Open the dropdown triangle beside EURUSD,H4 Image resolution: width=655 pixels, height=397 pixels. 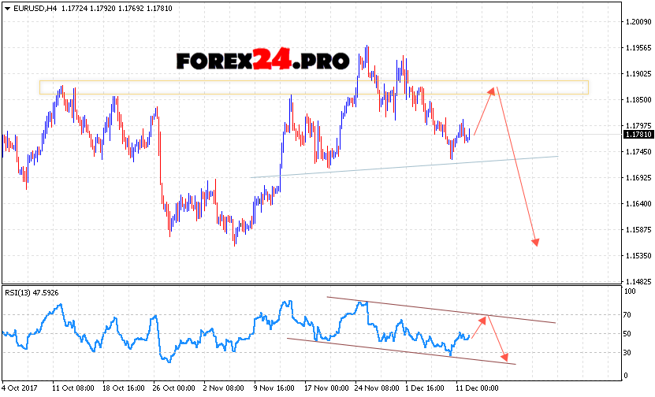click(7, 8)
